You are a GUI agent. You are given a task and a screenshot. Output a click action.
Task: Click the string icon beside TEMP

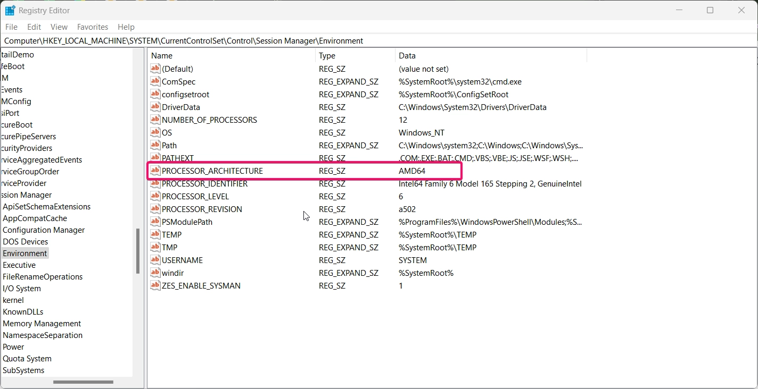tap(155, 234)
